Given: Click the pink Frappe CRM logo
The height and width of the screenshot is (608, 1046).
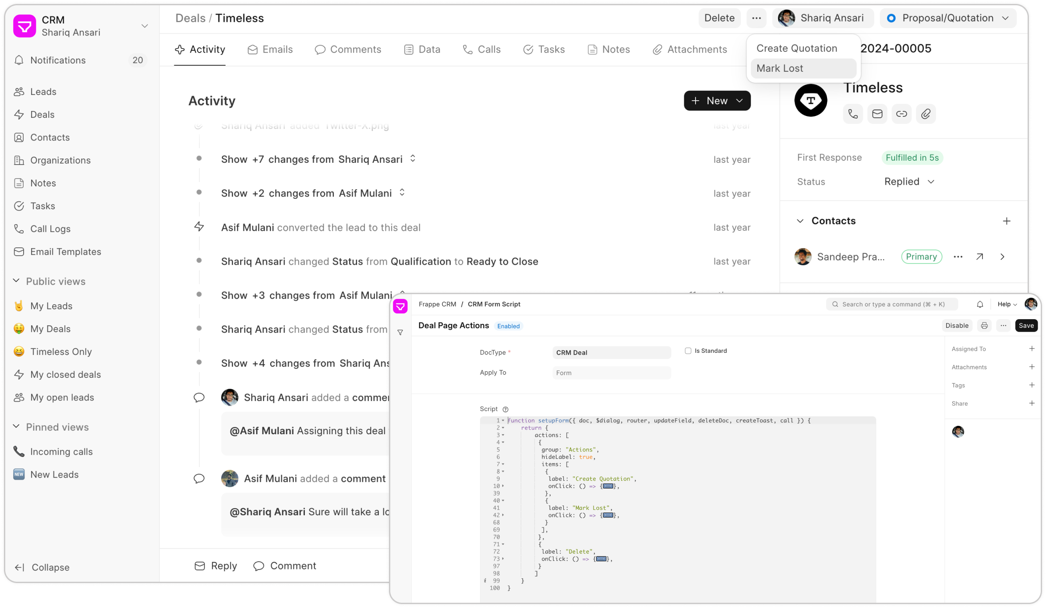Looking at the screenshot, I should pyautogui.click(x=400, y=306).
